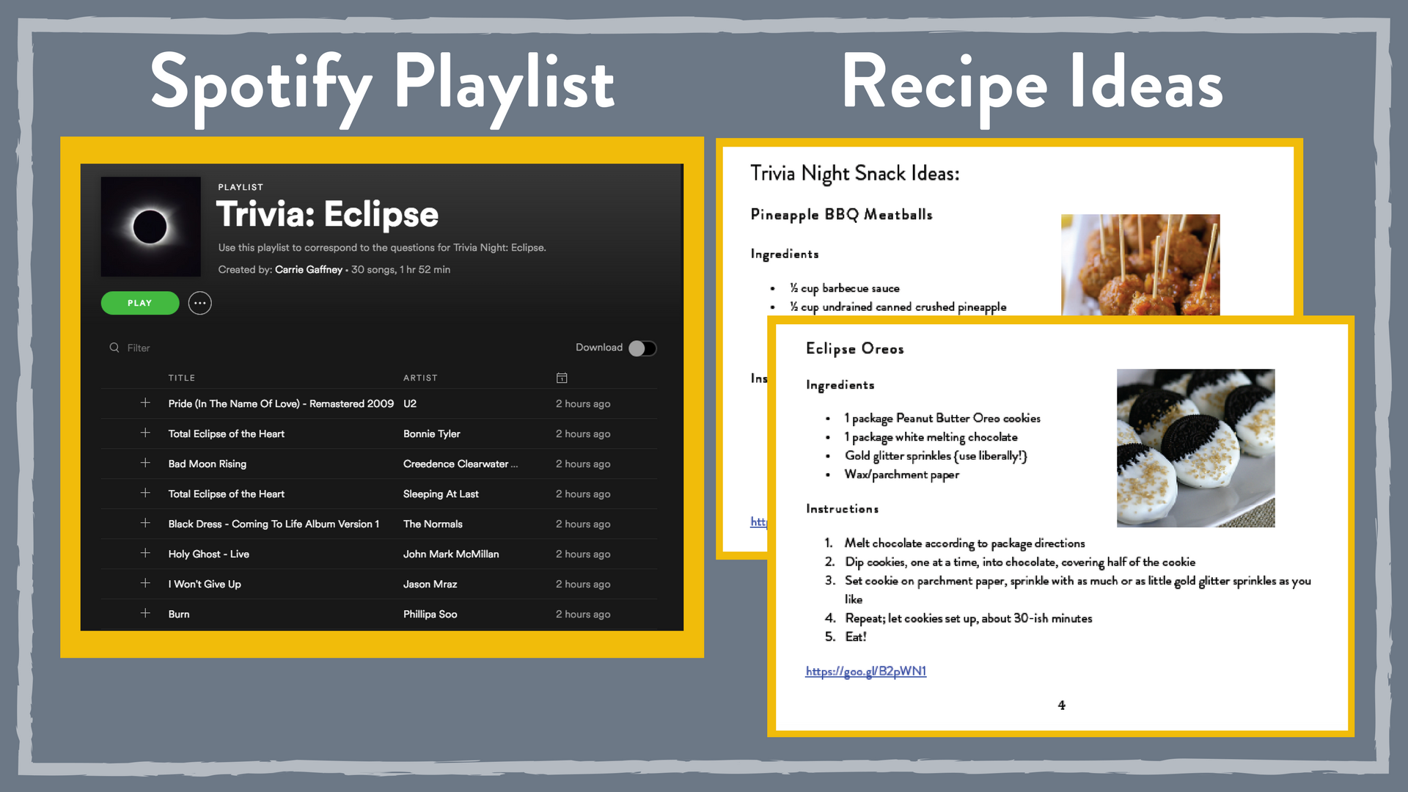Open artist Bonnie Tyler
Screen dimensions: 1408x792
pyautogui.click(x=432, y=433)
